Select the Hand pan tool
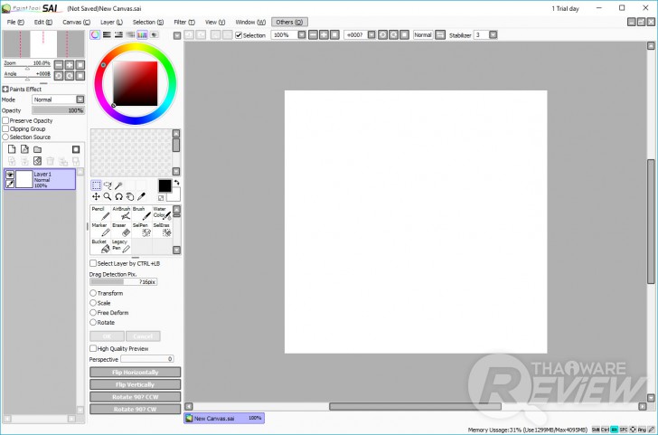The width and height of the screenshot is (658, 435). click(130, 196)
